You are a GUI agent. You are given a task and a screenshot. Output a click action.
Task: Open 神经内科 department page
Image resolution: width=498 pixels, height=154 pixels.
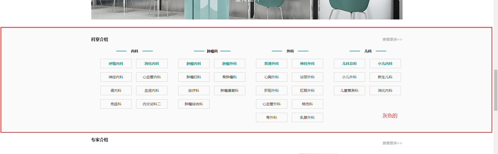116,77
